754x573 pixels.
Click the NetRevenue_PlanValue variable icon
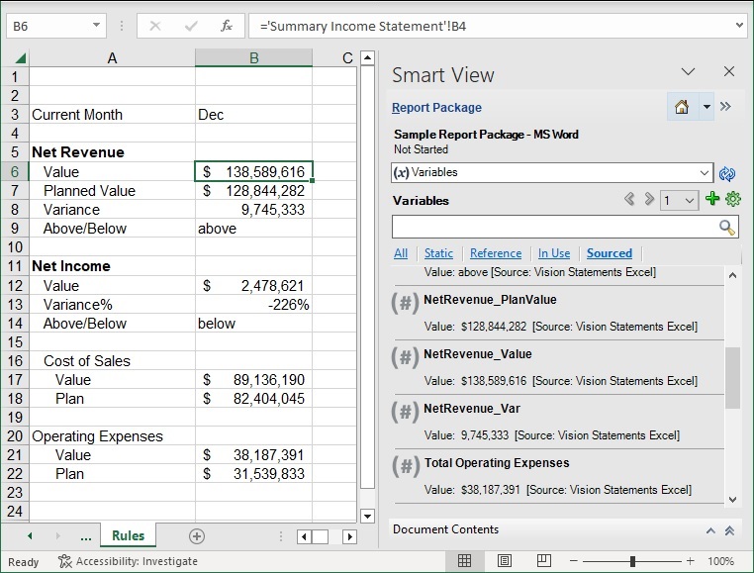click(406, 304)
